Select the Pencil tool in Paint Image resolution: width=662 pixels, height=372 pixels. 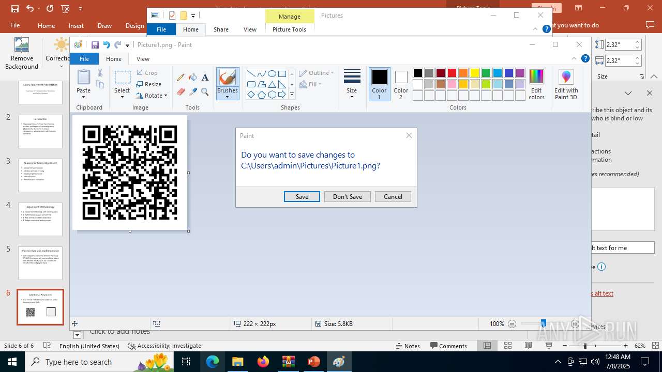pyautogui.click(x=180, y=78)
